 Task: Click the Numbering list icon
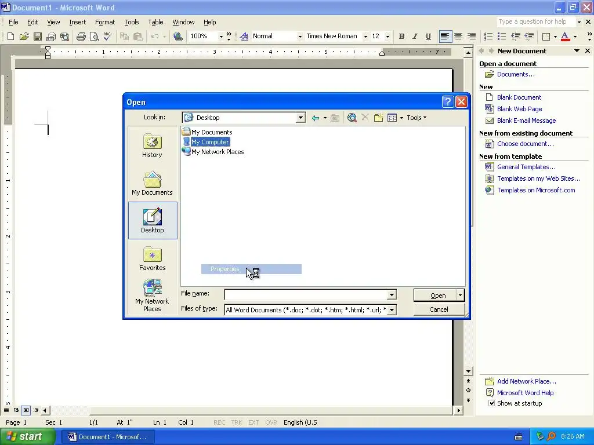pos(488,37)
